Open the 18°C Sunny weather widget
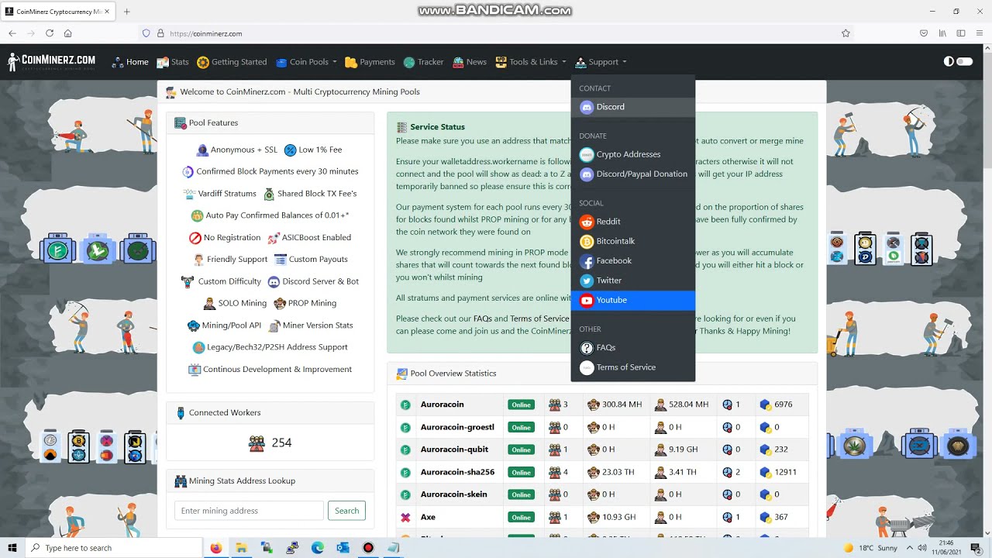Viewport: 992px width, 558px height. pos(870,548)
